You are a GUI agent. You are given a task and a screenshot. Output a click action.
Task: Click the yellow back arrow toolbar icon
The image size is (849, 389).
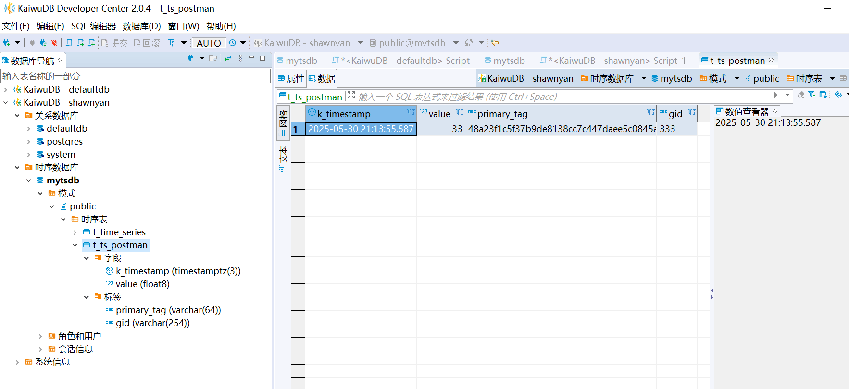point(495,43)
